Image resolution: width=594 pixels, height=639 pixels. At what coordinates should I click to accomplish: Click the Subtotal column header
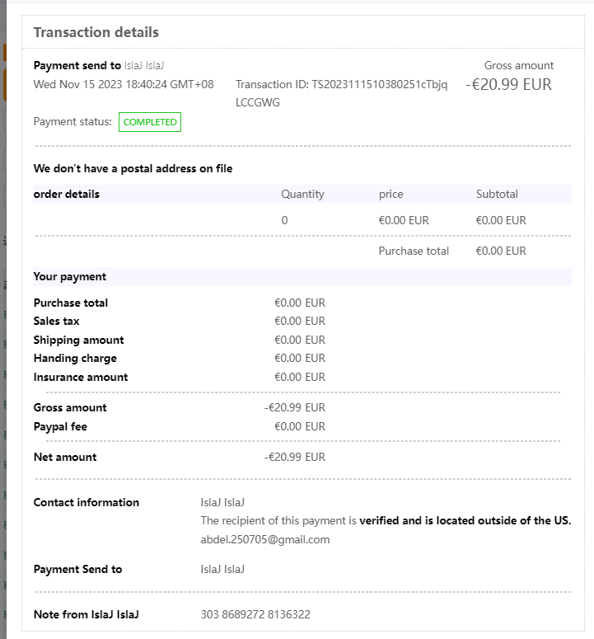click(x=497, y=194)
